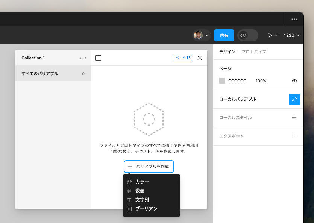Click the blue local variables icon
314x223 pixels.
click(x=294, y=99)
